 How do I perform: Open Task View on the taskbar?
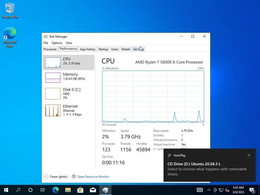(43, 190)
